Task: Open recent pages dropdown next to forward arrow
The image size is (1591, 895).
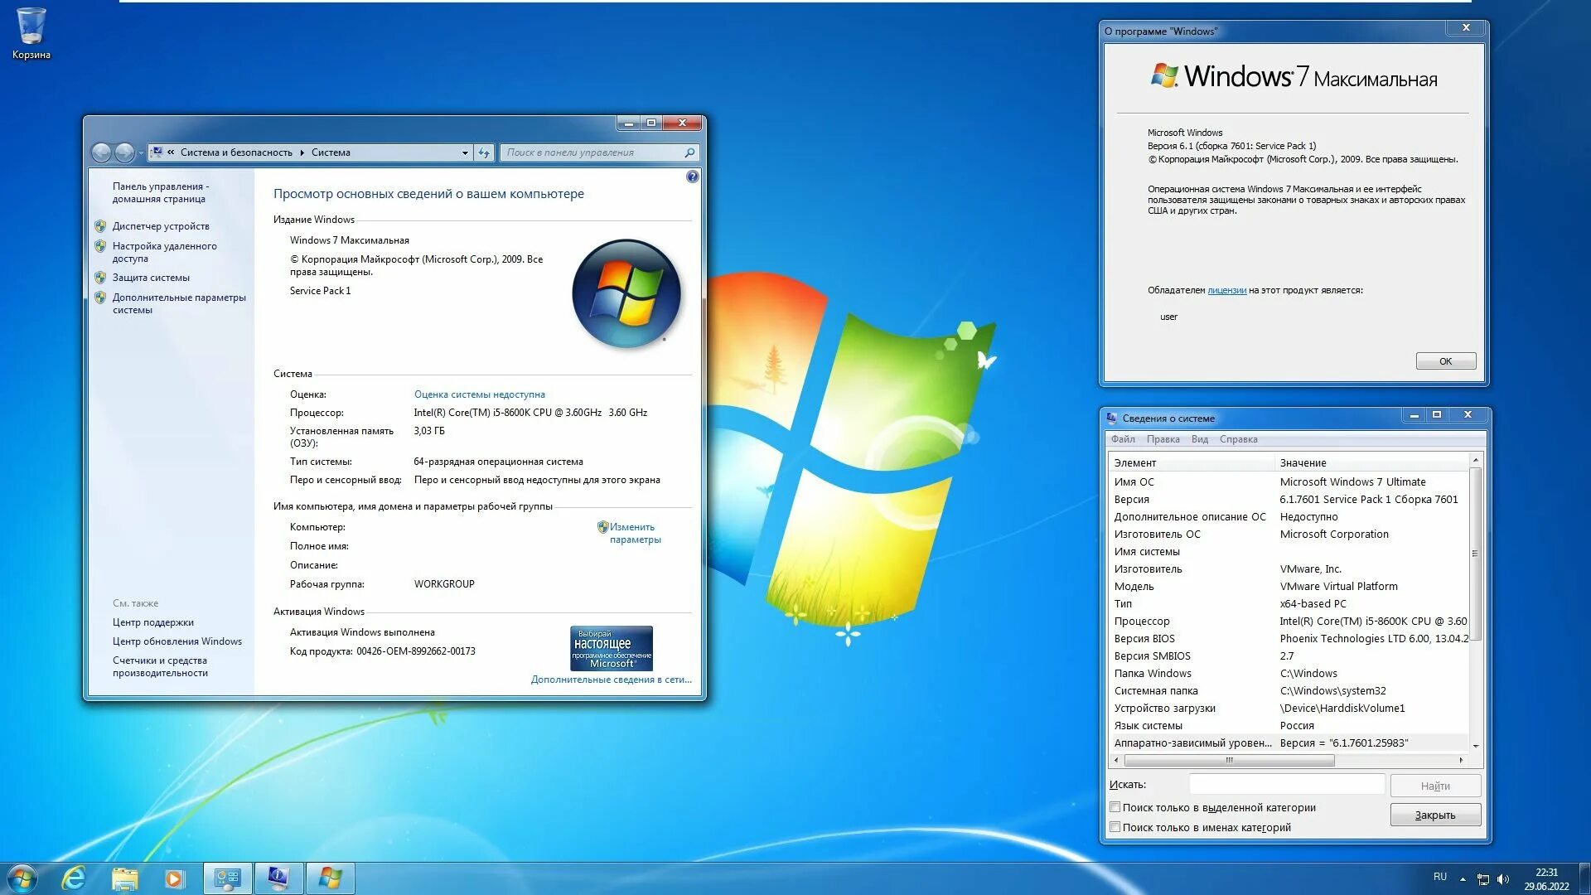Action: pos(141,152)
